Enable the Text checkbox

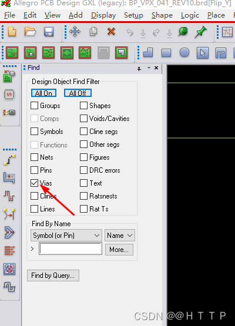(83, 183)
